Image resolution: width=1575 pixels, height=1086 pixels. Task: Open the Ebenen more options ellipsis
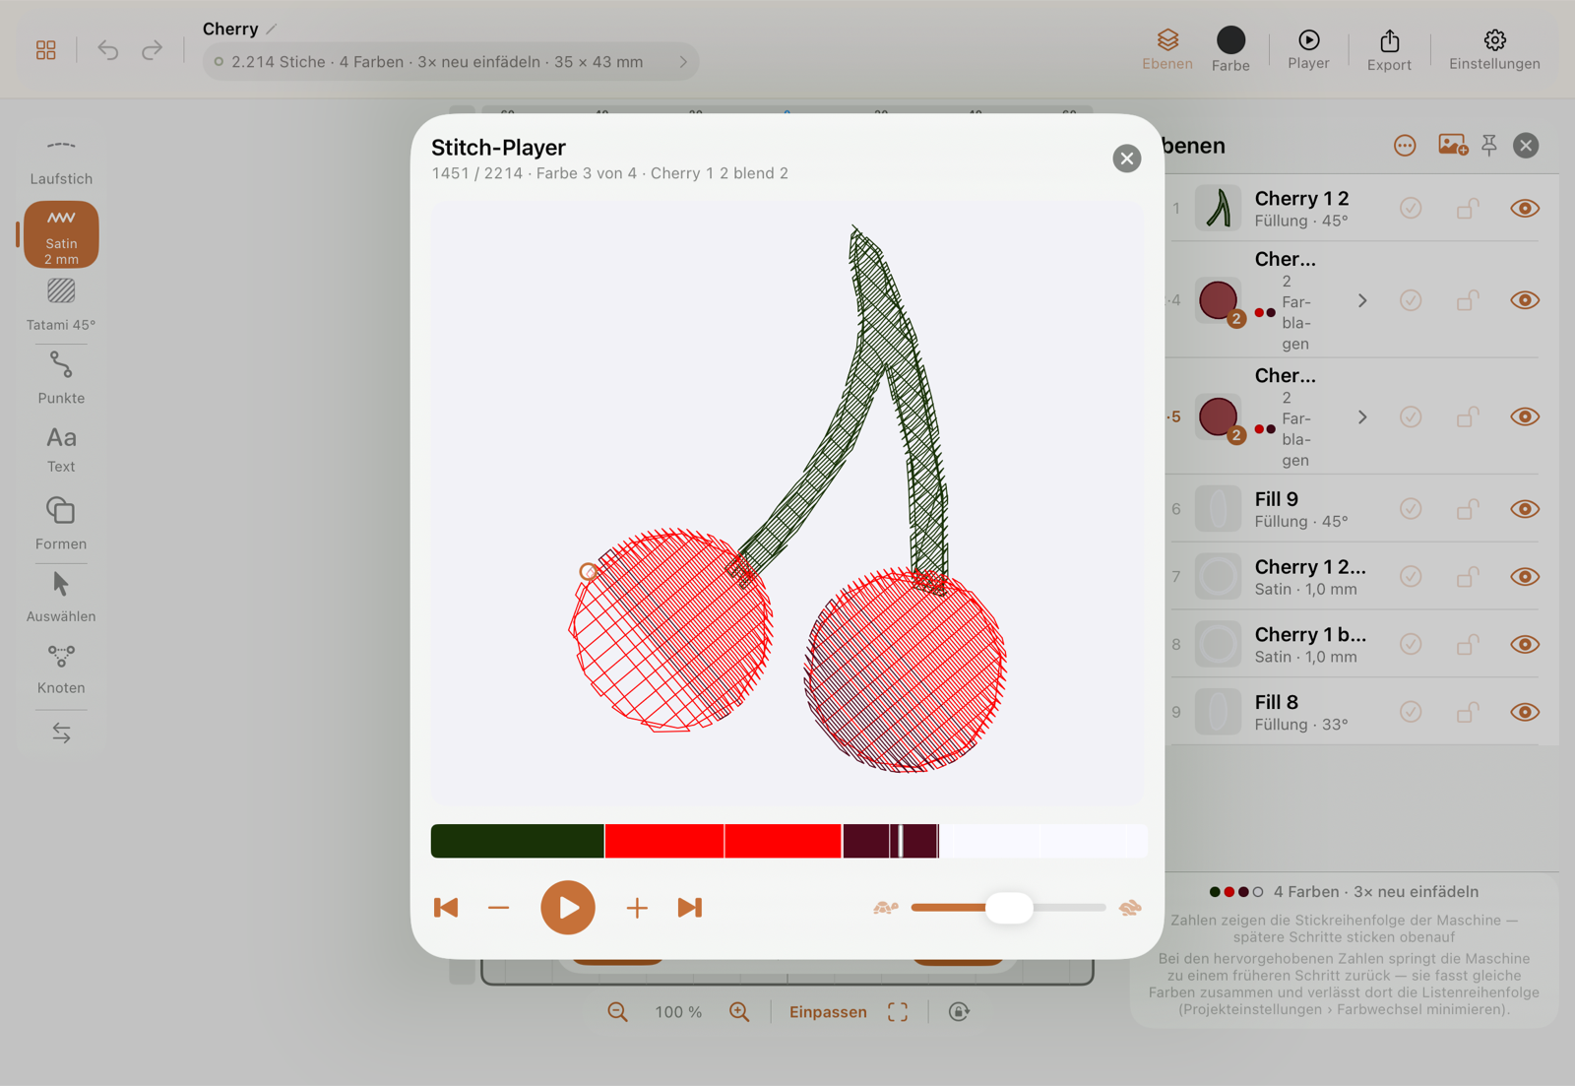[1405, 146]
